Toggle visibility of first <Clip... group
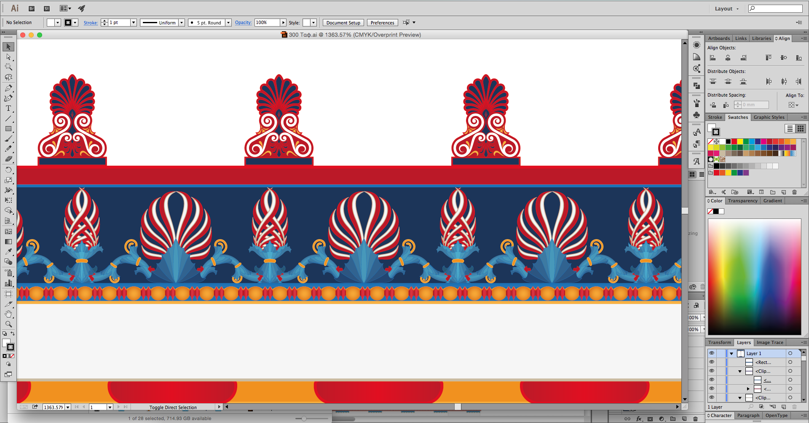This screenshot has width=809, height=423. [712, 371]
